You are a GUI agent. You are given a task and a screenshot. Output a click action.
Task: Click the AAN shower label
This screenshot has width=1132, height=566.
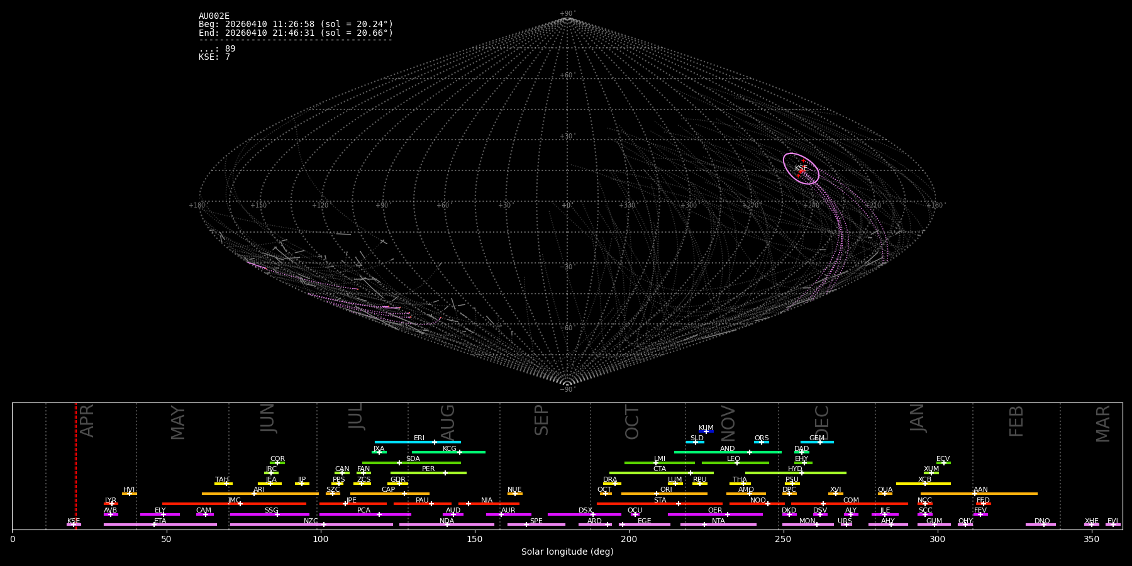pos(981,490)
